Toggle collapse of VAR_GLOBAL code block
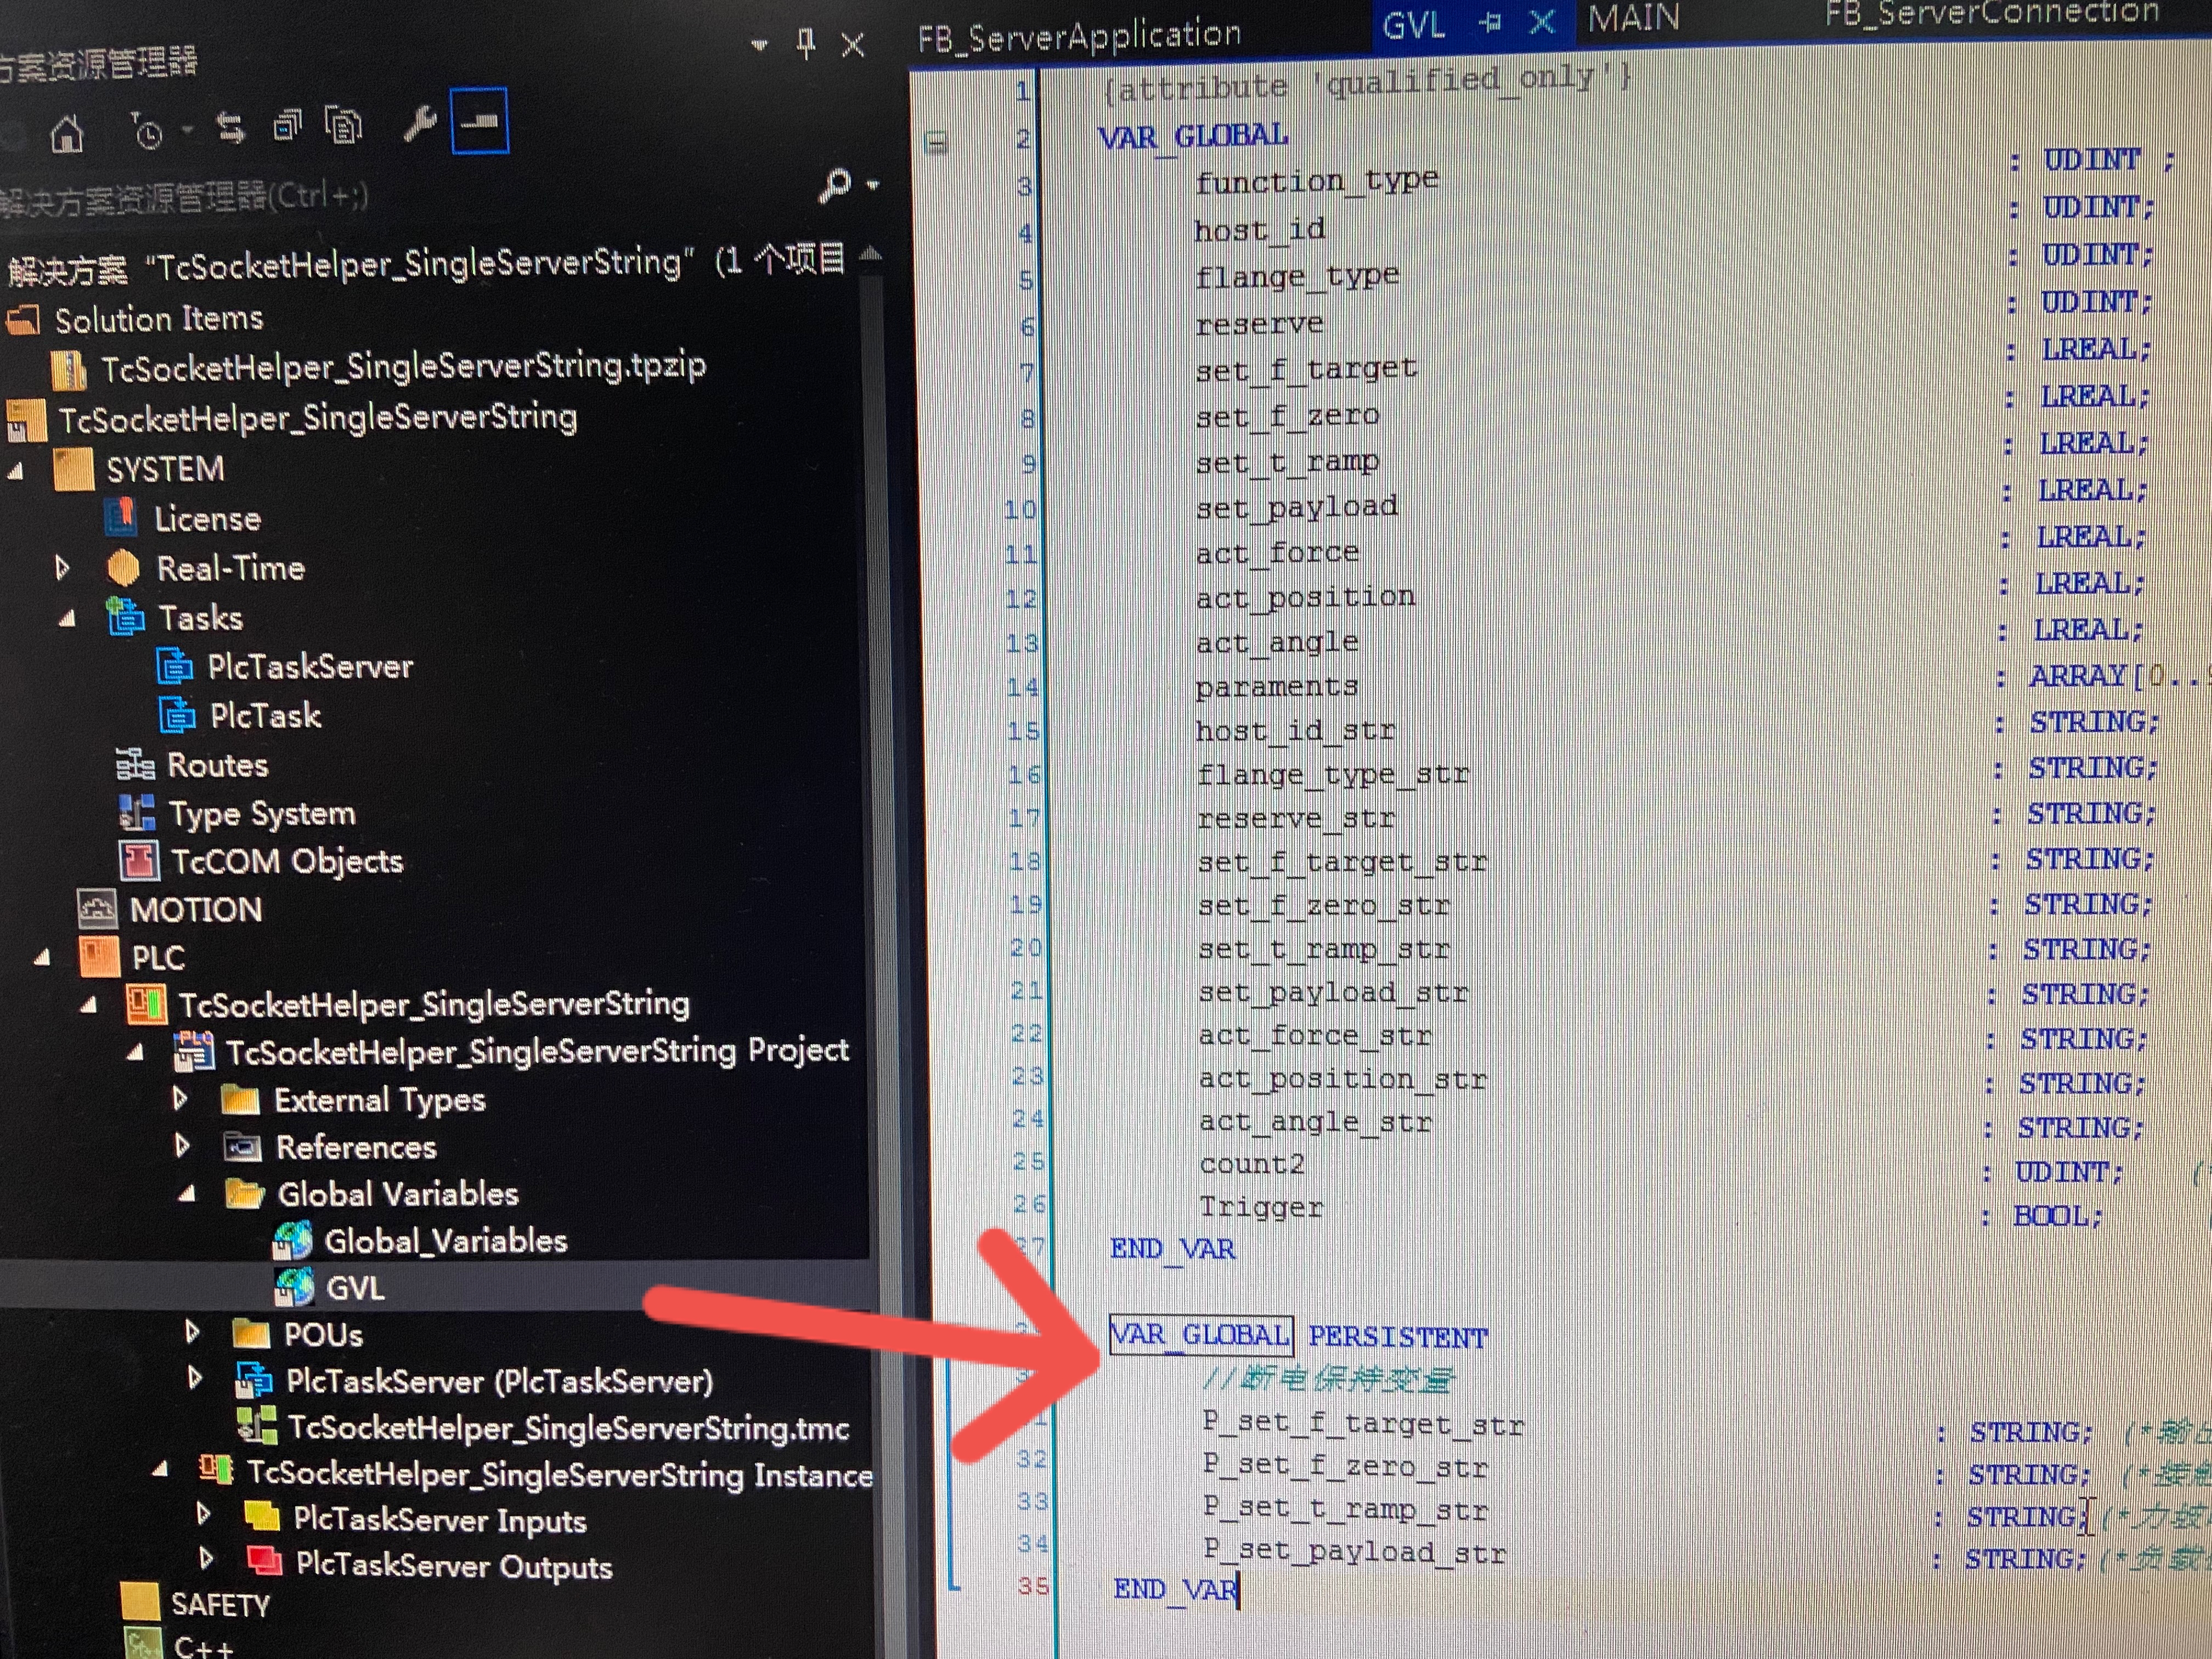2212x1659 pixels. tap(934, 140)
